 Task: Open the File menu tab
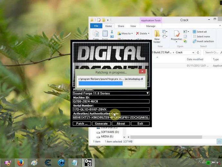point(96,26)
